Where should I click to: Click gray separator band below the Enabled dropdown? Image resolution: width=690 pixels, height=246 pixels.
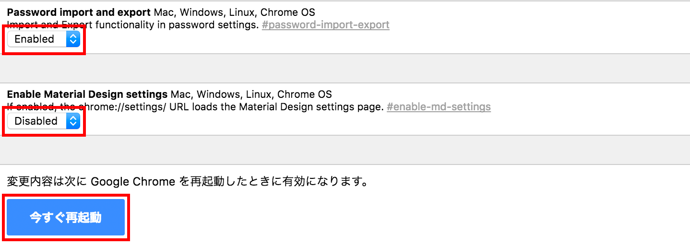coord(345,68)
